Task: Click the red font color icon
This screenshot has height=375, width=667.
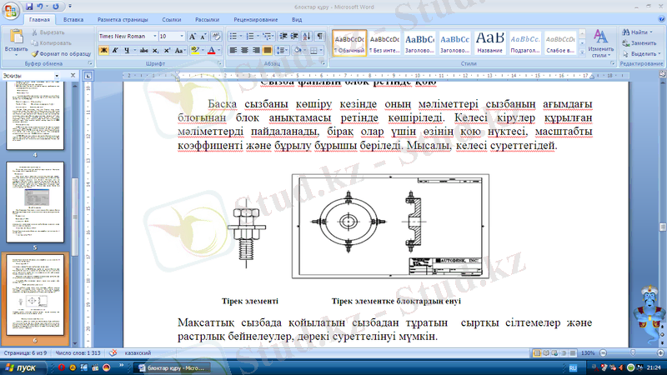Action: click(212, 50)
